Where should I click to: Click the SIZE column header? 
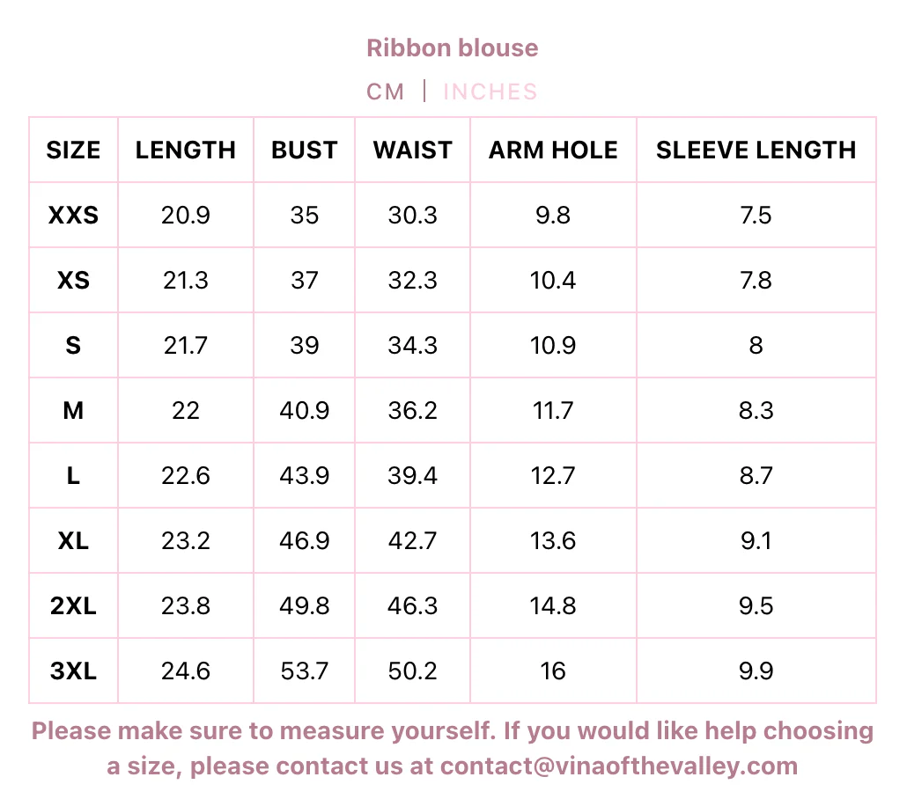(x=73, y=150)
